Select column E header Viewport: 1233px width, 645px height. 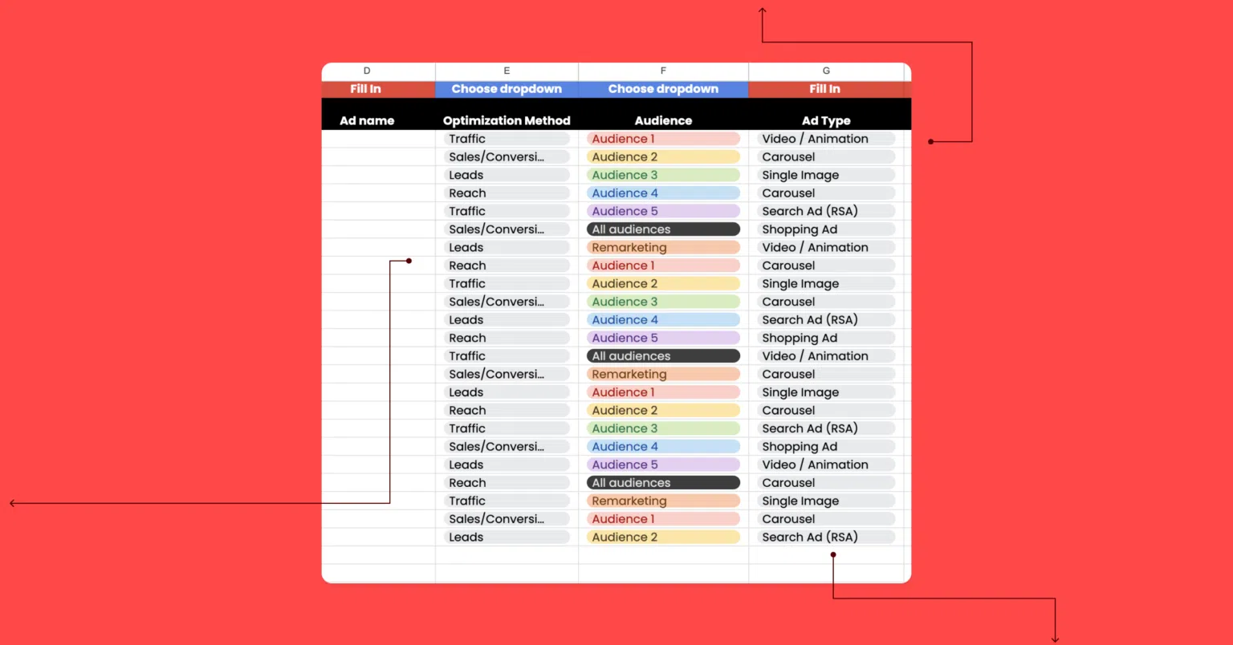507,71
